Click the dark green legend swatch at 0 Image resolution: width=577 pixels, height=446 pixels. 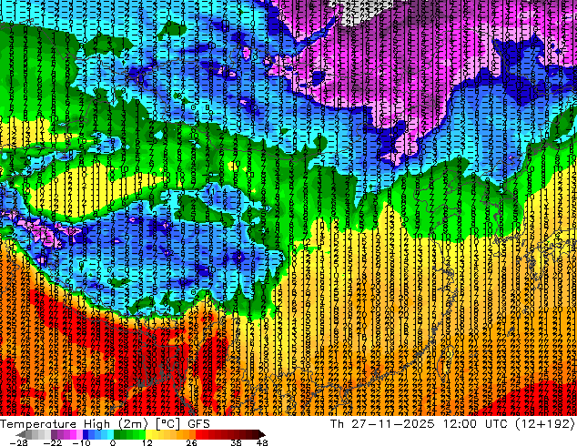pyautogui.click(x=117, y=434)
